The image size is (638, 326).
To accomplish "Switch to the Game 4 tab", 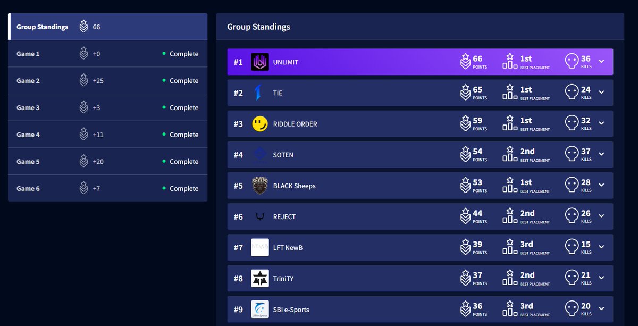I will pos(107,135).
